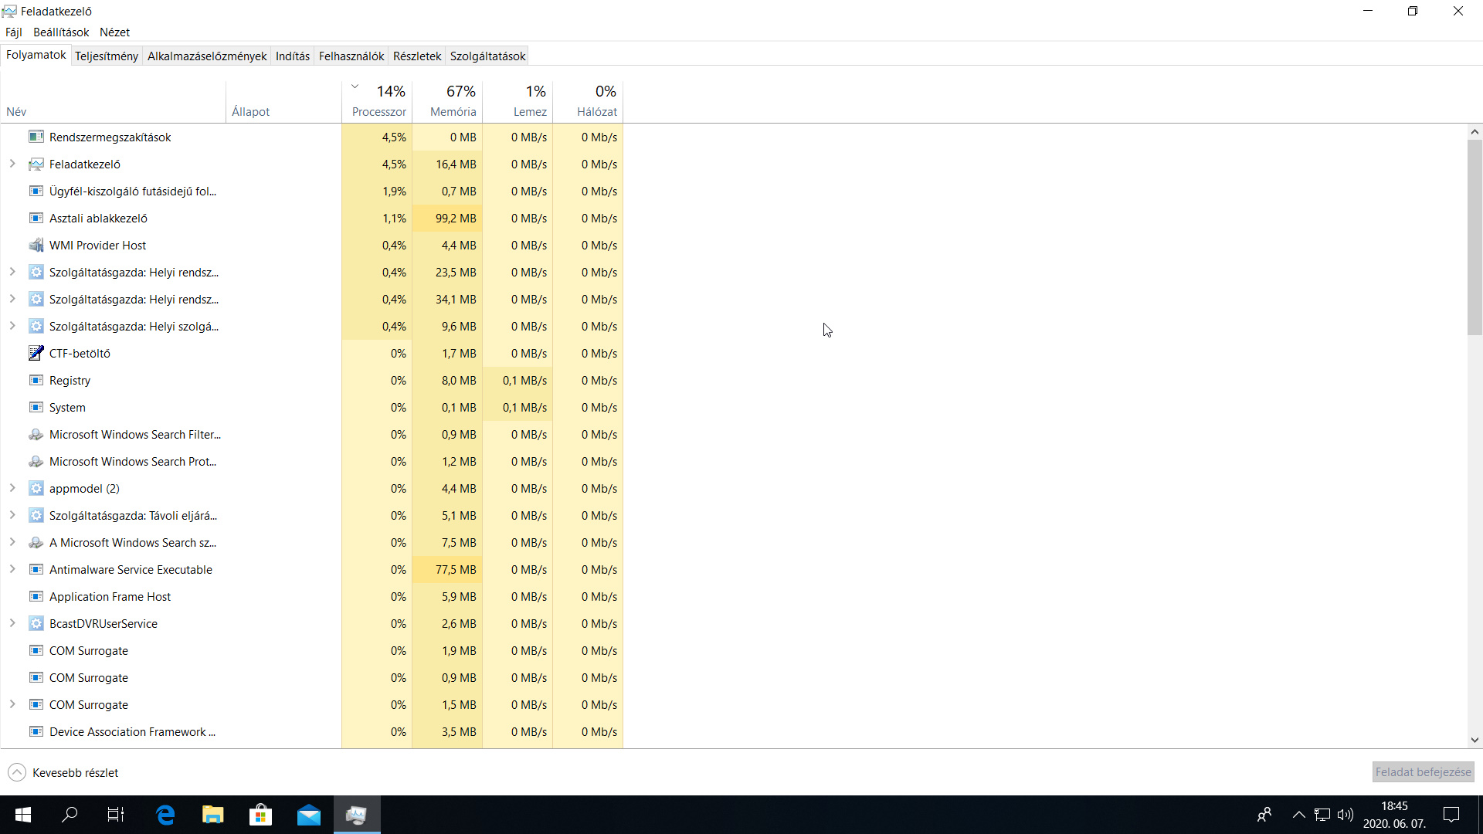This screenshot has width=1483, height=834.
Task: Select the Registry process row
Action: pyautogui.click(x=312, y=381)
